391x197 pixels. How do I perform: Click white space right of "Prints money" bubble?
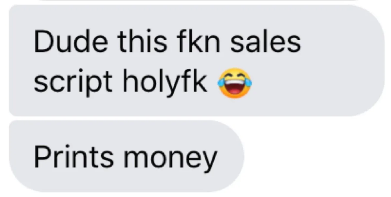[316, 156]
